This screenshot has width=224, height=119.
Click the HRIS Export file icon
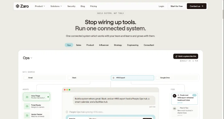pos(114,78)
